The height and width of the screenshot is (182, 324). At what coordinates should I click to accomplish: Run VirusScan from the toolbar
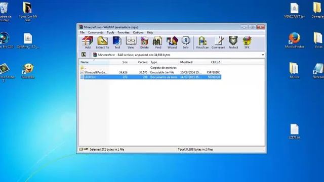click(x=202, y=42)
